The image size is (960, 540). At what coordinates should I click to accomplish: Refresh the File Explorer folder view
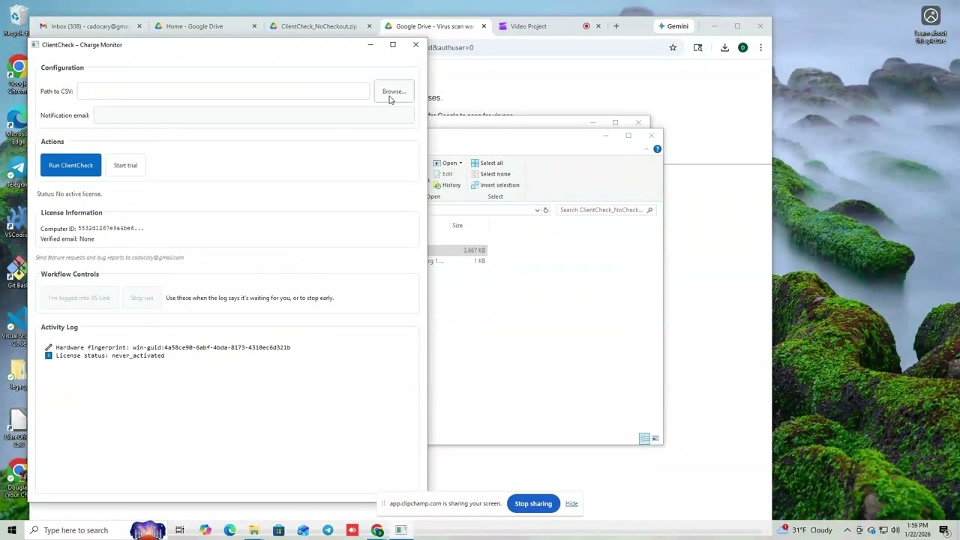(546, 211)
